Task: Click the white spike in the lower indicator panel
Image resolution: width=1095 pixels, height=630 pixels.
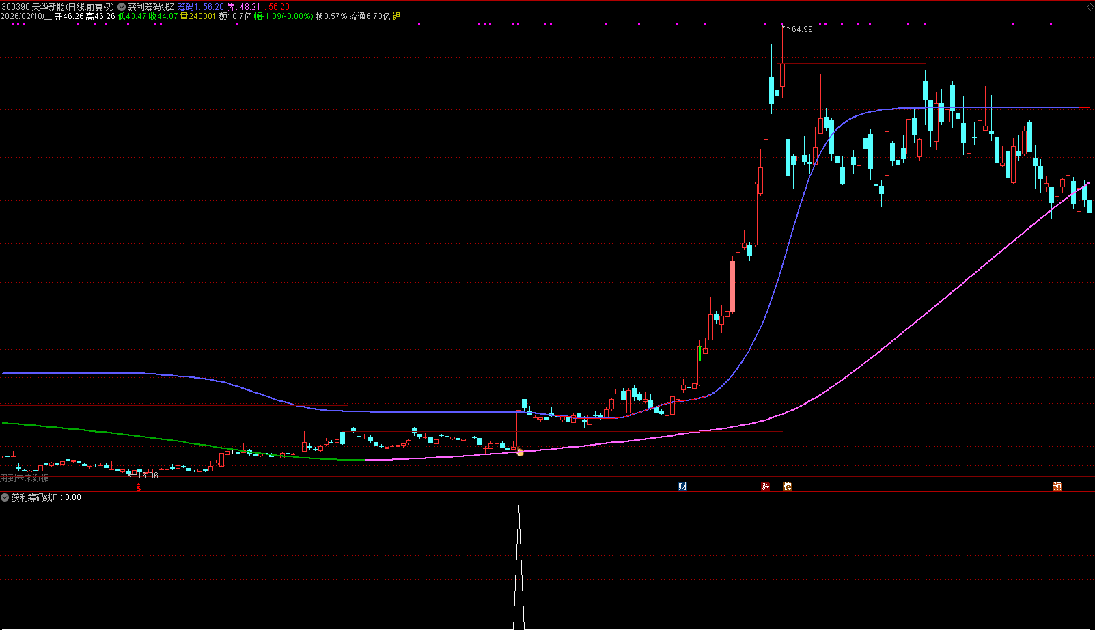Action: point(518,567)
